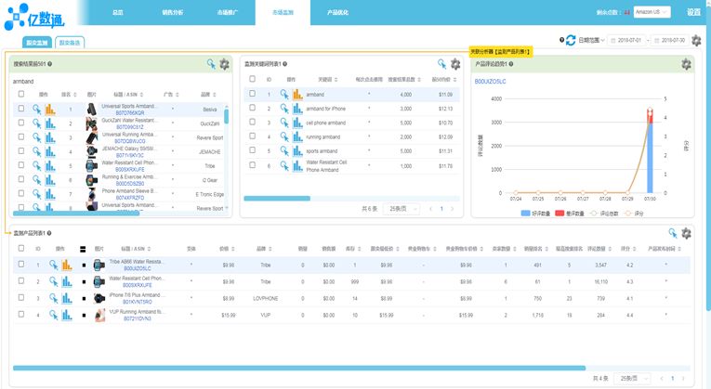
Task: Switch to first blue sub-tab under logo
Action: tap(37, 42)
